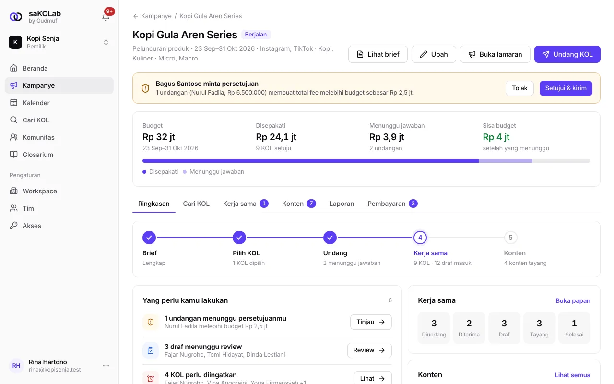Click the Undang step checkmark
The width and height of the screenshot is (614, 384).
coord(330,238)
